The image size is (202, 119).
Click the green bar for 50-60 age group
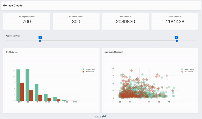(x=46, y=97)
